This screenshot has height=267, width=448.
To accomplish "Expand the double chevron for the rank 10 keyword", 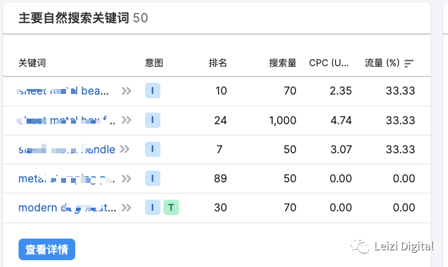I will (127, 91).
